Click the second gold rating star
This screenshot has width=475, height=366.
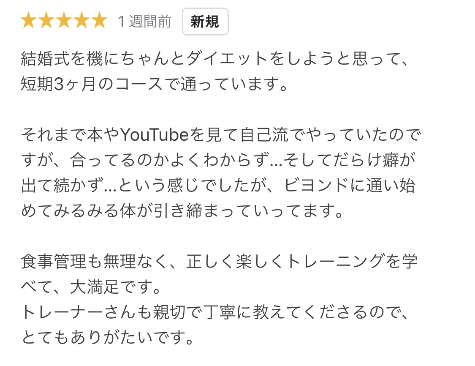tap(46, 20)
